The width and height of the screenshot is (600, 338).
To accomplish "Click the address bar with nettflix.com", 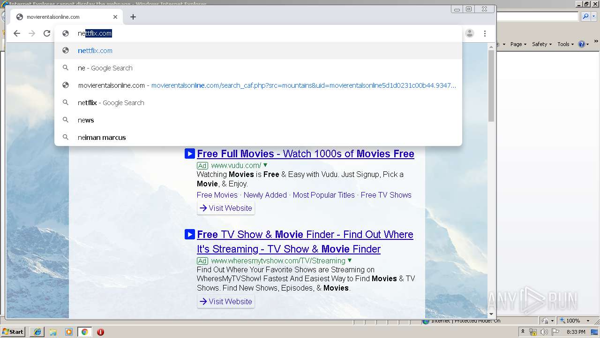I will click(258, 33).
